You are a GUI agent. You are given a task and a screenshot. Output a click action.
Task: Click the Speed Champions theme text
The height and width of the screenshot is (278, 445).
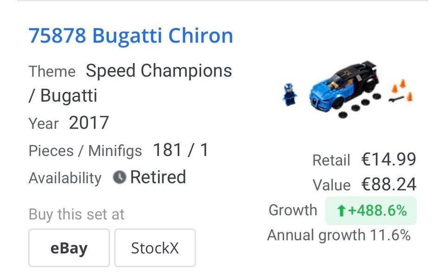pyautogui.click(x=159, y=71)
